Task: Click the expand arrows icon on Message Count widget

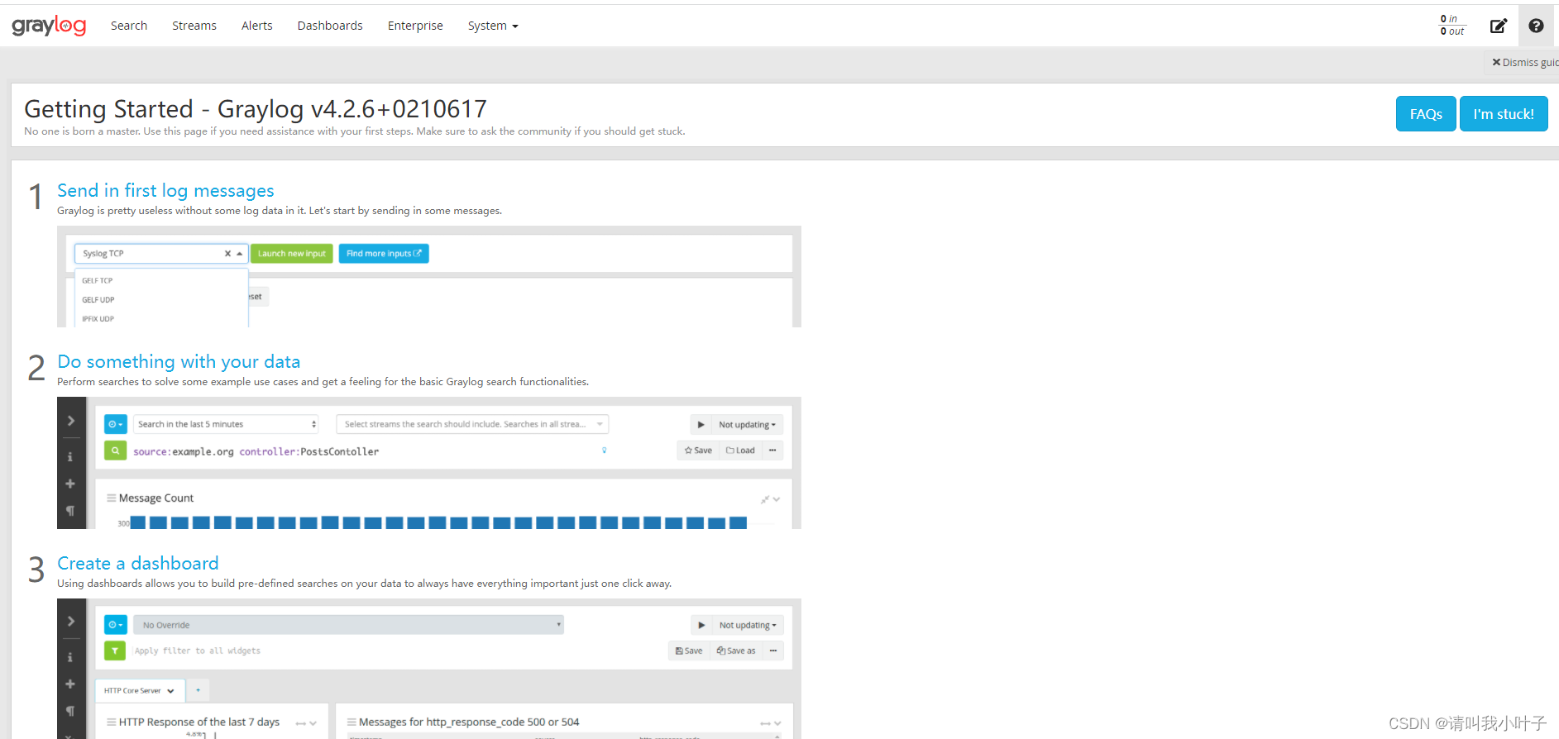Action: tap(765, 499)
